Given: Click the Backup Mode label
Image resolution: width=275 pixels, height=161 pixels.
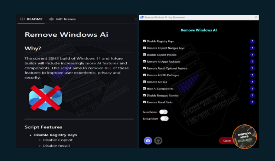Looking at the screenshot, I should 151,118.
